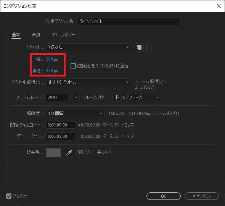Viewport: 225px width, 206px height.
Task: Click the delete preset trash icon
Action: (148, 48)
